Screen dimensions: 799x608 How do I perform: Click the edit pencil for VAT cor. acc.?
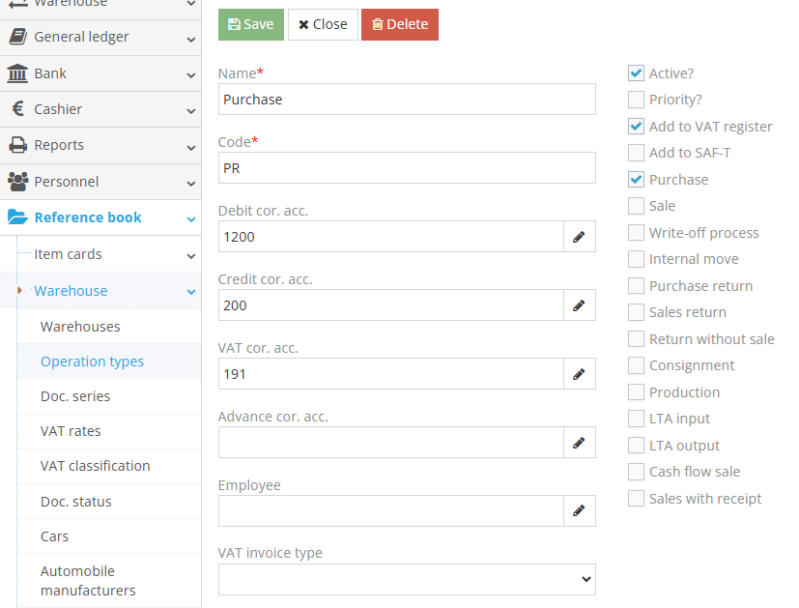point(579,374)
